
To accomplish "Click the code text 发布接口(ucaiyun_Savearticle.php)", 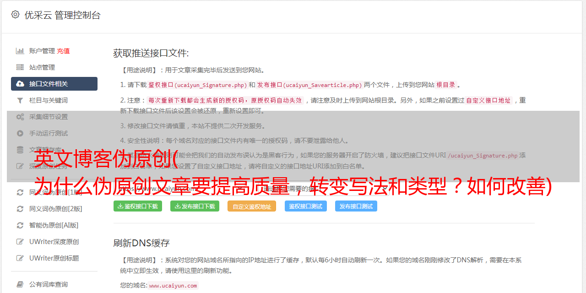I will (x=309, y=85).
